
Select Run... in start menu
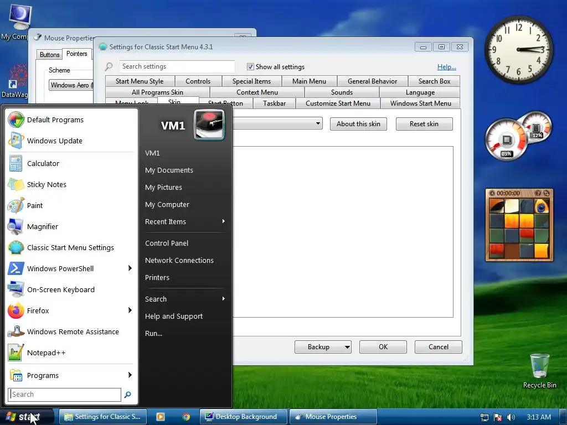pyautogui.click(x=154, y=333)
